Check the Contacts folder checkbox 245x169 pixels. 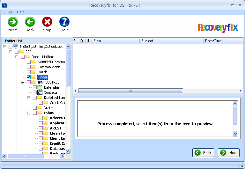pyautogui.click(x=35, y=92)
